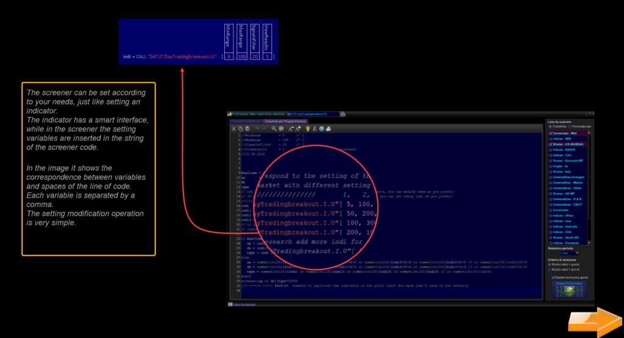
Task: Check the Currencies list entry
Action: coord(551,210)
